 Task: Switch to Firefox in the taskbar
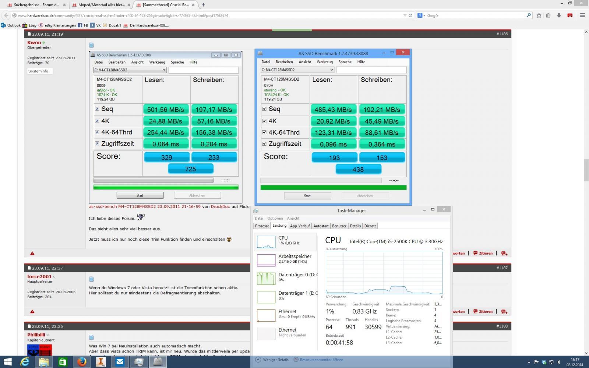point(82,362)
